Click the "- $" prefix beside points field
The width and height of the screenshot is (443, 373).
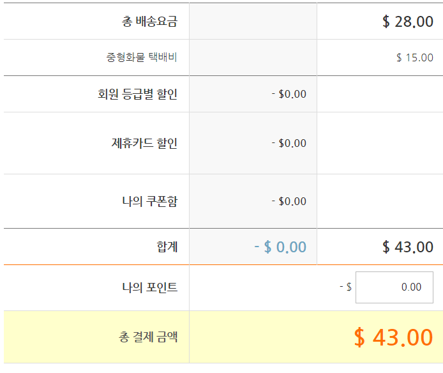(345, 287)
